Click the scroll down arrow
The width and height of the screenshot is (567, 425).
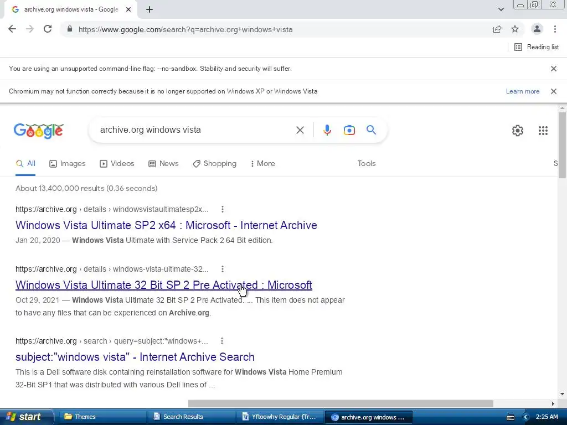562,394
